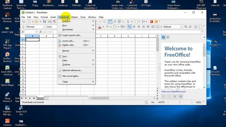
Task: Expand the Table submenu
Action: [76, 81]
